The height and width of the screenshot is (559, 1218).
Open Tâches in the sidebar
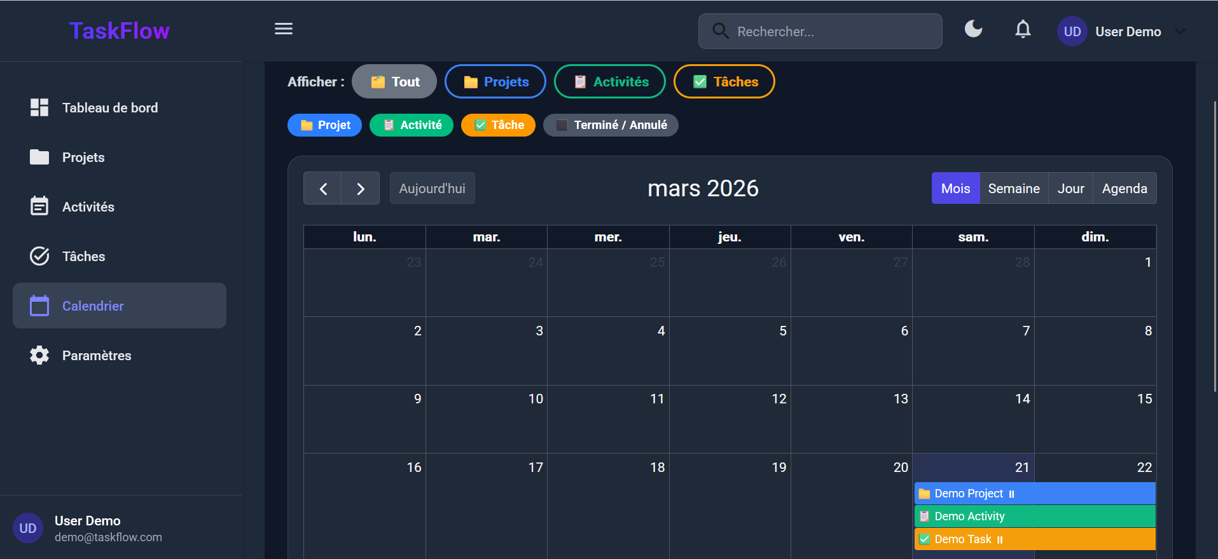[120, 257]
